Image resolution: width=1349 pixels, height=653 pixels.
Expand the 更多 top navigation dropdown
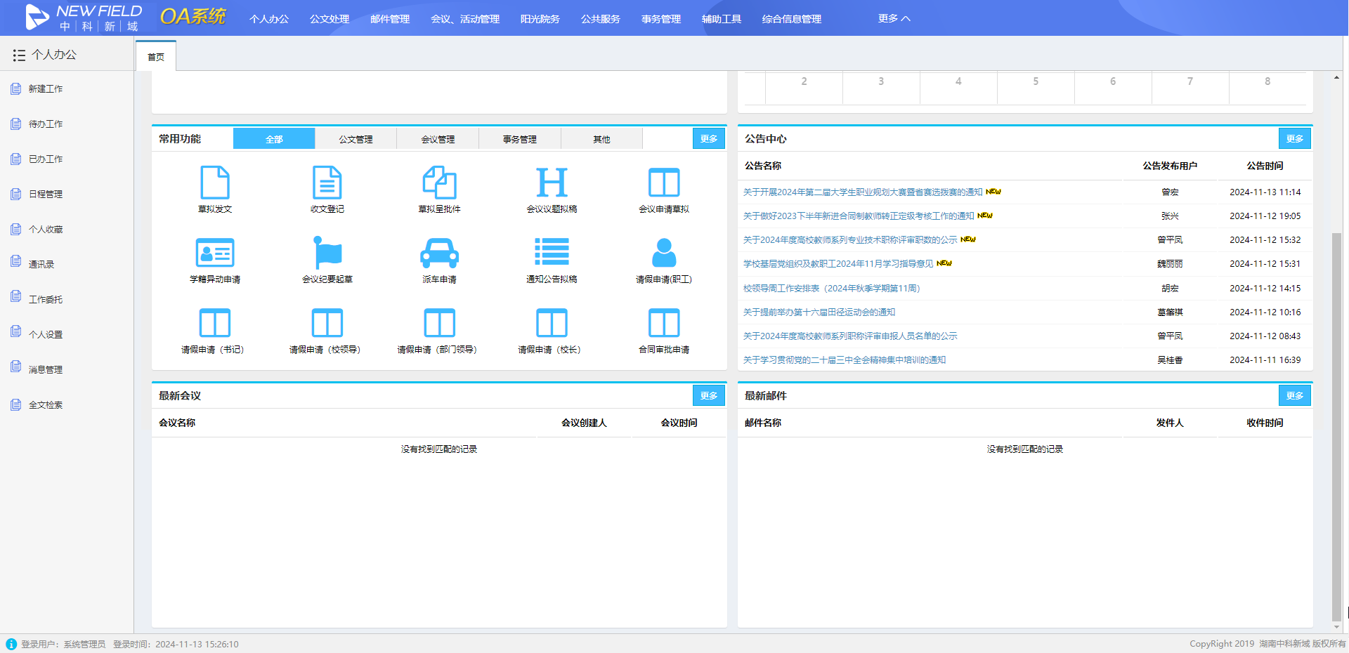click(x=894, y=18)
